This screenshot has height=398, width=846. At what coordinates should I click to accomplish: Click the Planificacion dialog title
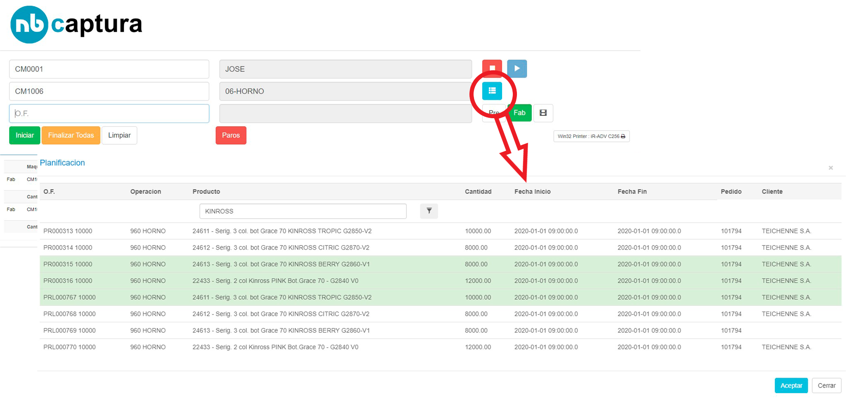[x=62, y=163]
